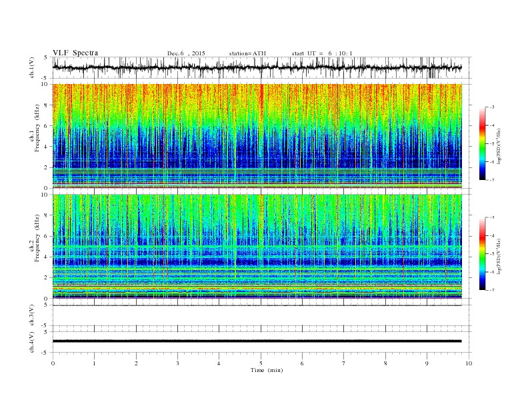The width and height of the screenshot is (528, 408).
Task: Select the "Time (min)" axis title
Action: click(267, 370)
